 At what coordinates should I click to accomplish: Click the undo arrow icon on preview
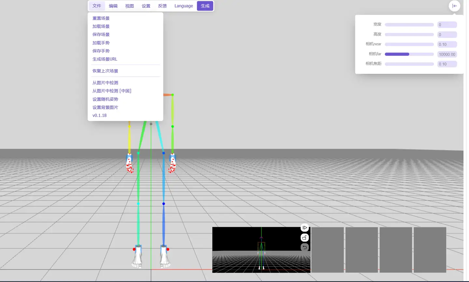(305, 247)
